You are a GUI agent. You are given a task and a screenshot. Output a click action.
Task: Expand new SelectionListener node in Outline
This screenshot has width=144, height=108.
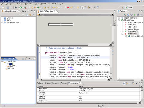pos(126,36)
